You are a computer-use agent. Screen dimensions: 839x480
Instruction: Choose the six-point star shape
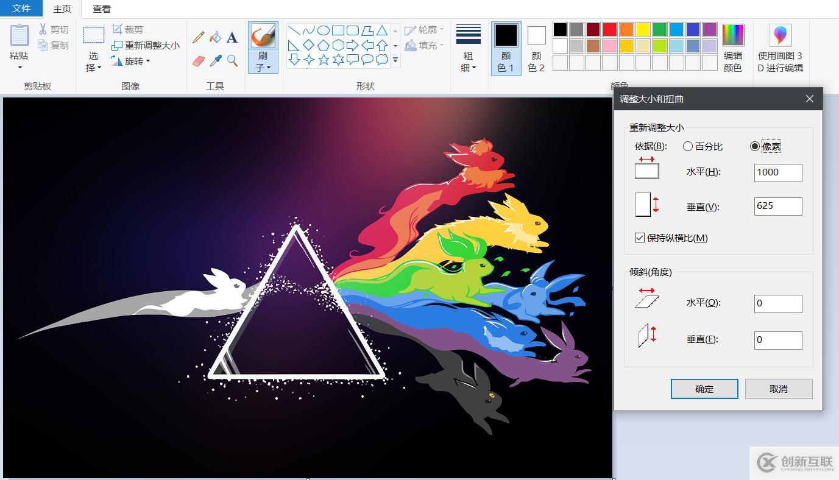[338, 59]
